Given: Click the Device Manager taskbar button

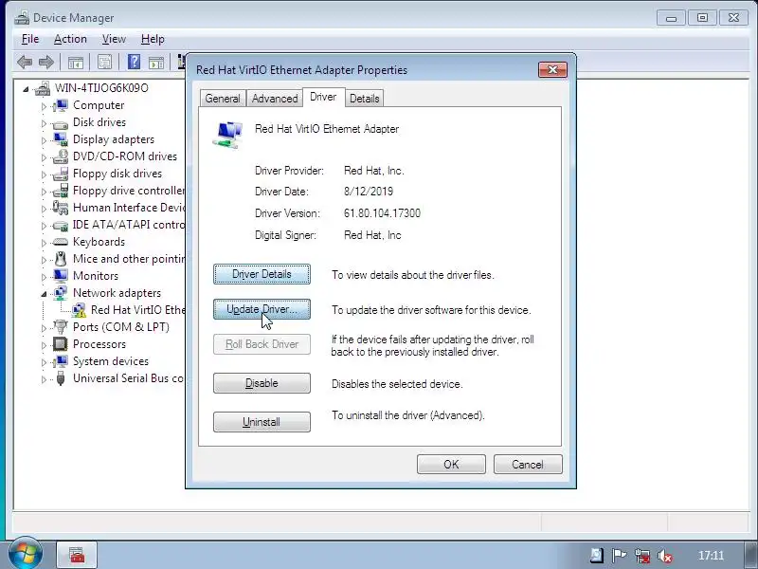Looking at the screenshot, I should pyautogui.click(x=77, y=555).
